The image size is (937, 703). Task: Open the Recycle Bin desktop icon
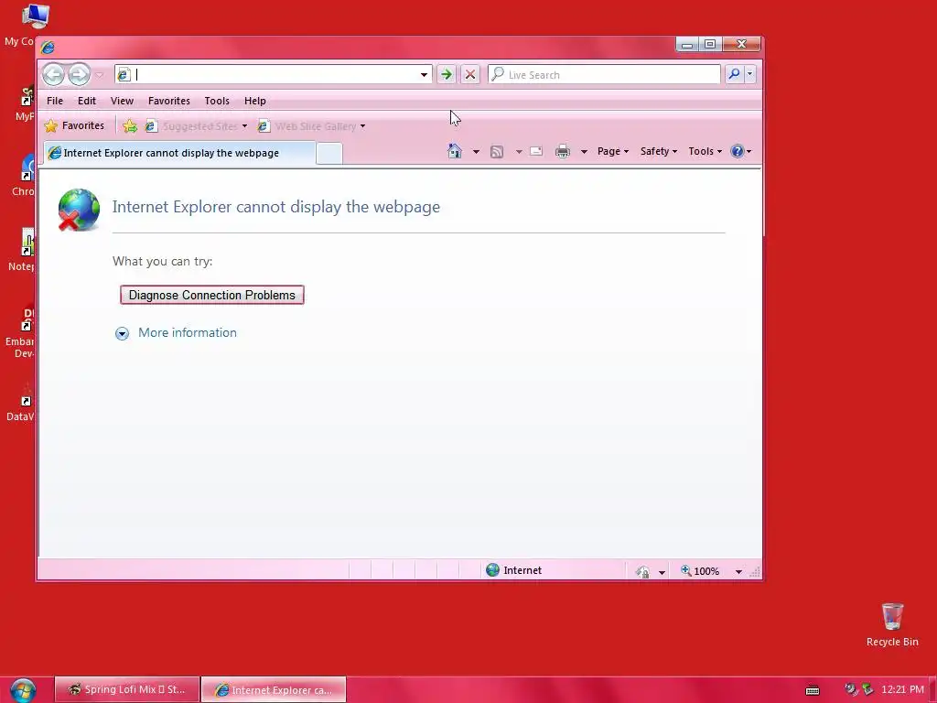(x=892, y=624)
